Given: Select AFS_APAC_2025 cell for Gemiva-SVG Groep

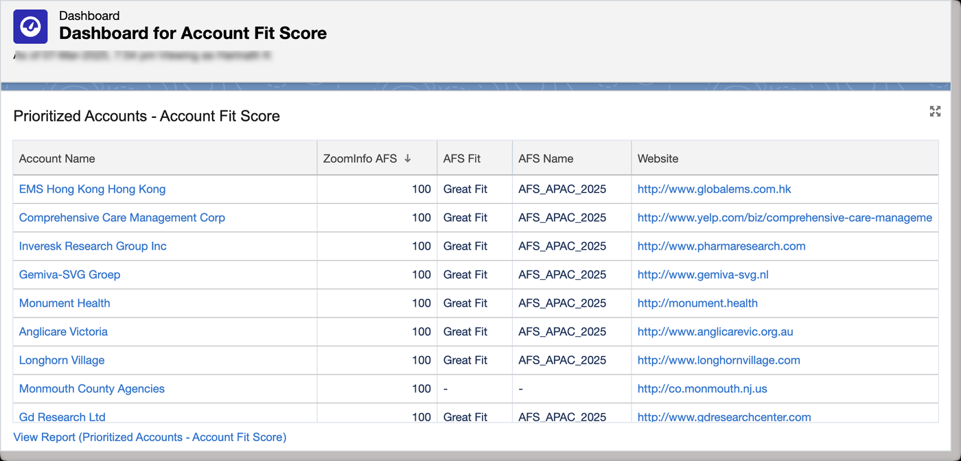Looking at the screenshot, I should click(x=572, y=274).
